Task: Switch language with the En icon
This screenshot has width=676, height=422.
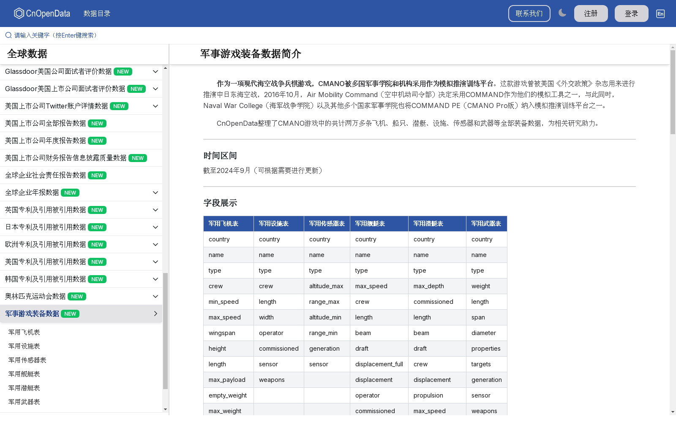Action: [x=660, y=14]
